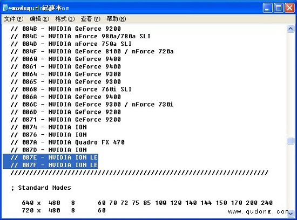Click the '640 x 480 8' mode line
Screen dimensions: 297x220
tap(147, 203)
